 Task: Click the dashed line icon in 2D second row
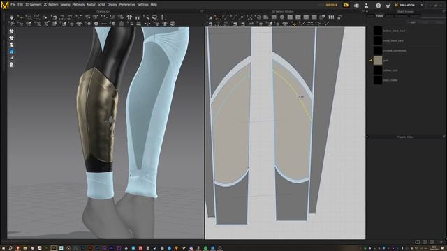pos(310,24)
